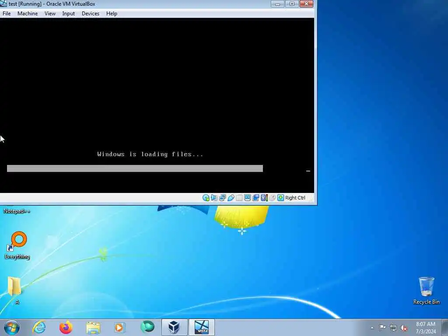Show hidden system tray icons
This screenshot has width=448, height=336.
pyautogui.click(x=372, y=328)
